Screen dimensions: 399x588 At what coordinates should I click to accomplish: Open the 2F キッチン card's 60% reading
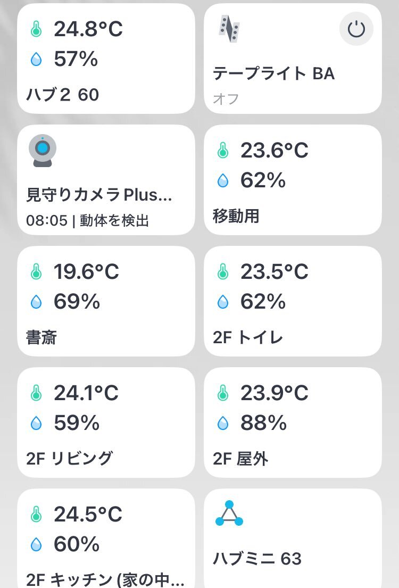[77, 544]
